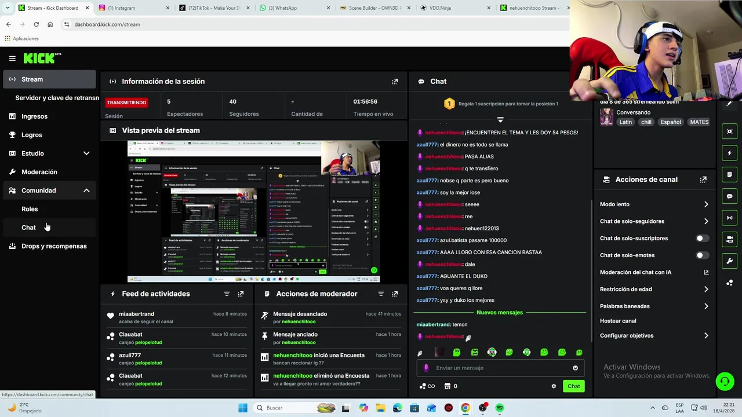Pop out the Feed de actividades panel
The height and width of the screenshot is (417, 742).
point(241,294)
